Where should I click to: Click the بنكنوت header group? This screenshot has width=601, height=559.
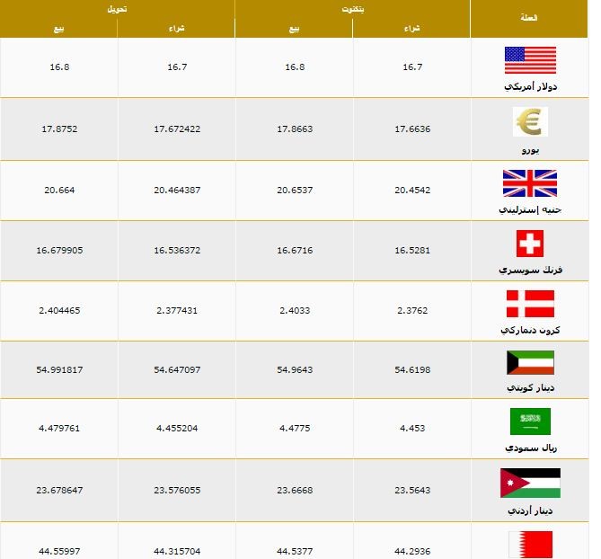[353, 9]
